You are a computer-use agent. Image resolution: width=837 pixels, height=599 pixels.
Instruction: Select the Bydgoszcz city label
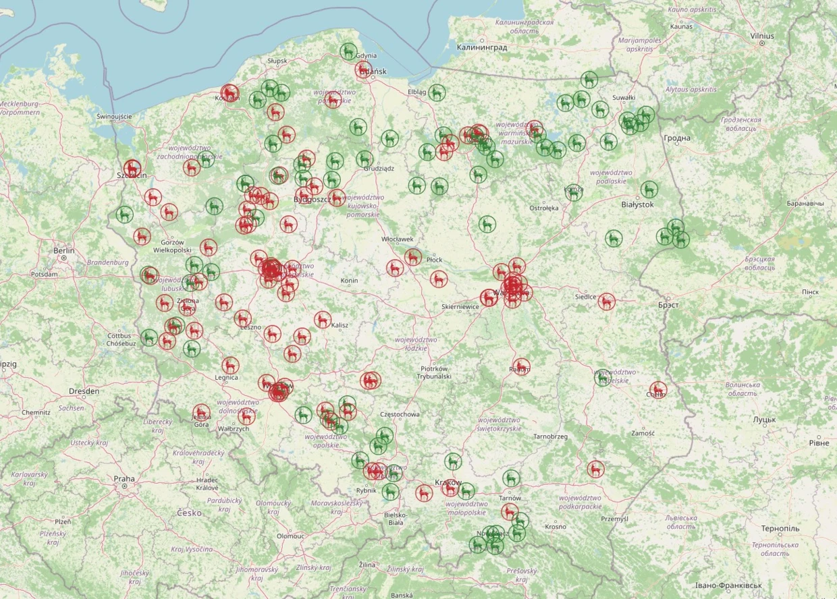[x=311, y=200]
